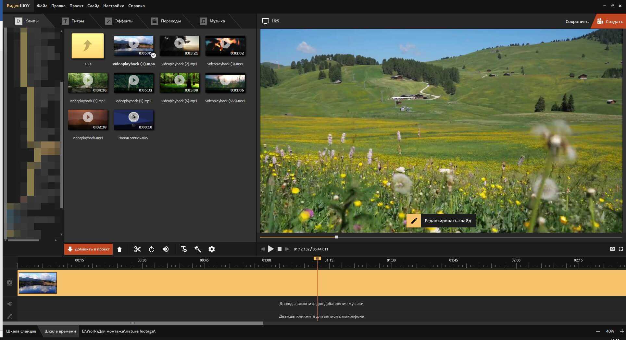Click the rotate clip icon
This screenshot has height=340, width=626.
pos(152,249)
